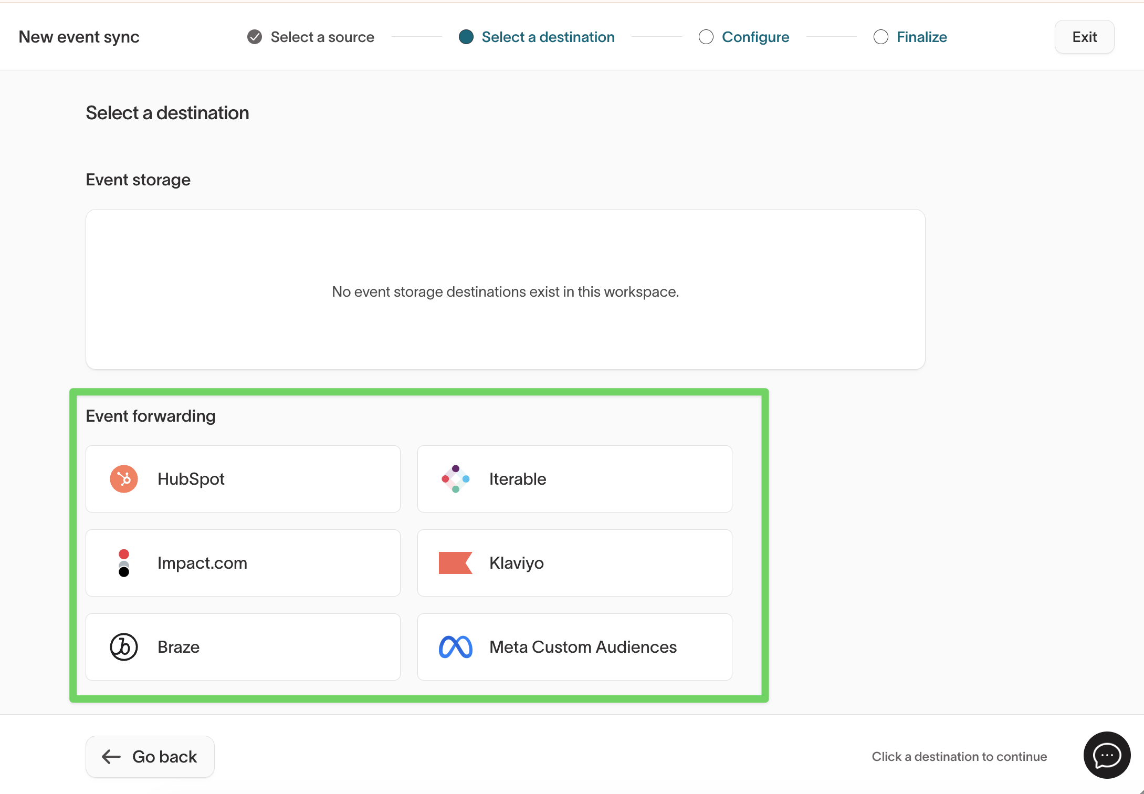Click the Meta infinity logo icon
Viewport: 1144px width, 794px height.
(455, 647)
